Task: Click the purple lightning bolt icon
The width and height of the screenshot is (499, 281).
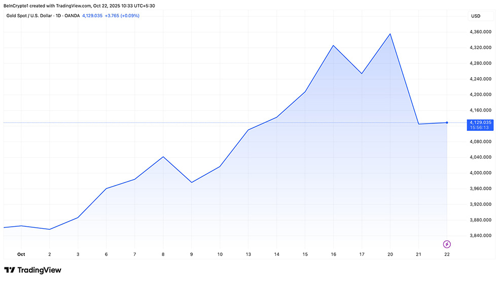Action: 447,244
